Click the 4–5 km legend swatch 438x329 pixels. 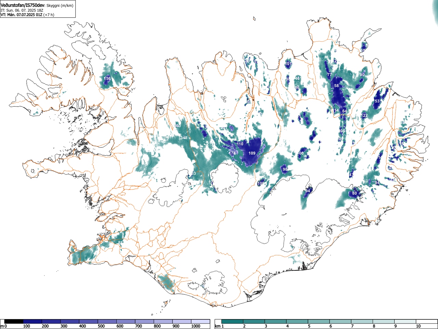(x=297, y=321)
